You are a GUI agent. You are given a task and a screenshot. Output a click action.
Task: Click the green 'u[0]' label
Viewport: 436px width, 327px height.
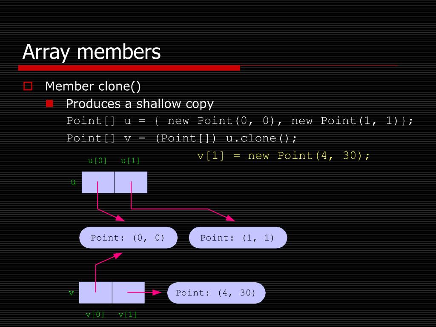(98, 161)
